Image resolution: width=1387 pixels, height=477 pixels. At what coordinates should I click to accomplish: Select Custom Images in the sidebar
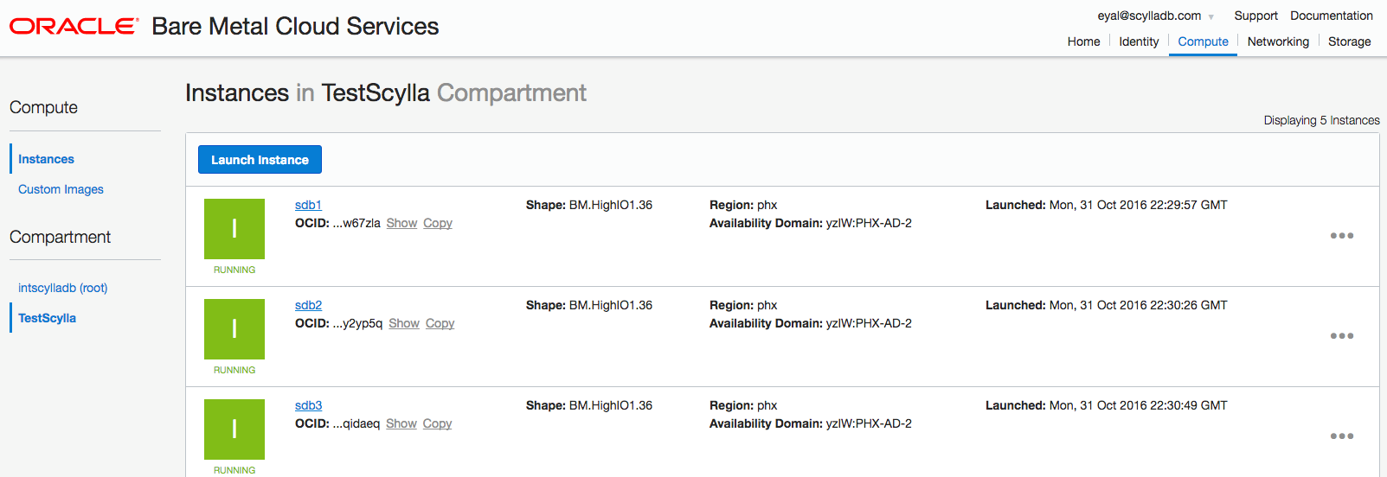coord(61,189)
